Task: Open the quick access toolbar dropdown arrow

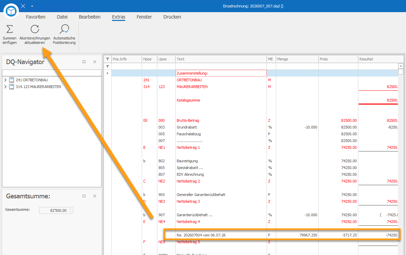Action: 32,6
